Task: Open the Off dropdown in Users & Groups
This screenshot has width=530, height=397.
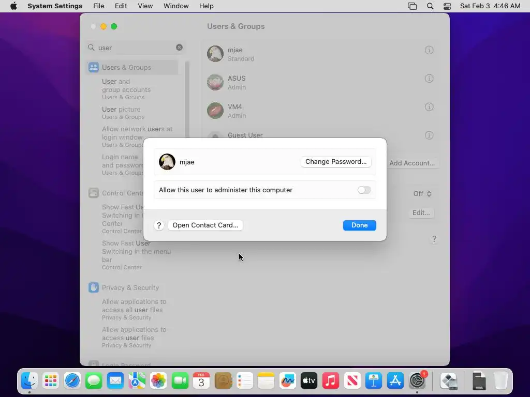Action: [422, 194]
